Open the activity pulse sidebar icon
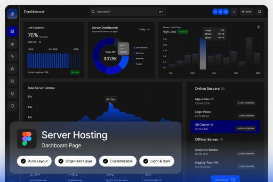Viewport: 273px width, 182px height. coord(12,56)
